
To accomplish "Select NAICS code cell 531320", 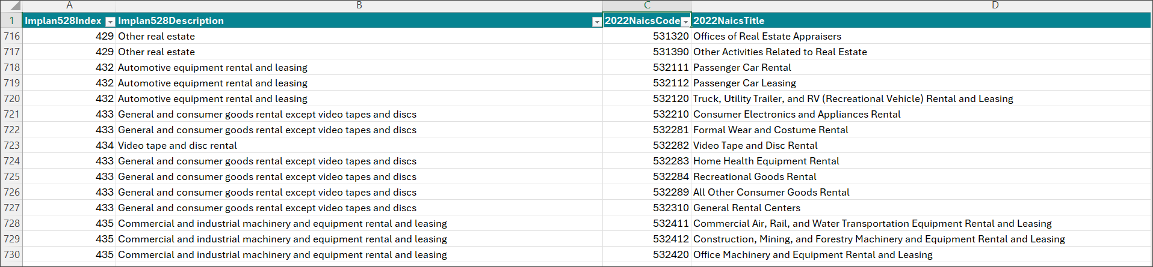I will point(647,36).
